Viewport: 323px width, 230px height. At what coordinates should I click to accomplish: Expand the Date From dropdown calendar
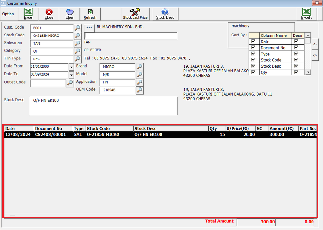71,67
